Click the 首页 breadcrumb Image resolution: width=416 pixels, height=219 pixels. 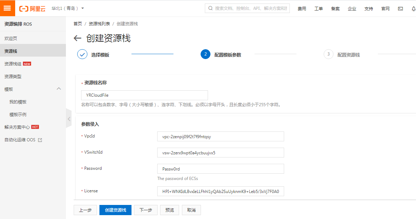(78, 24)
